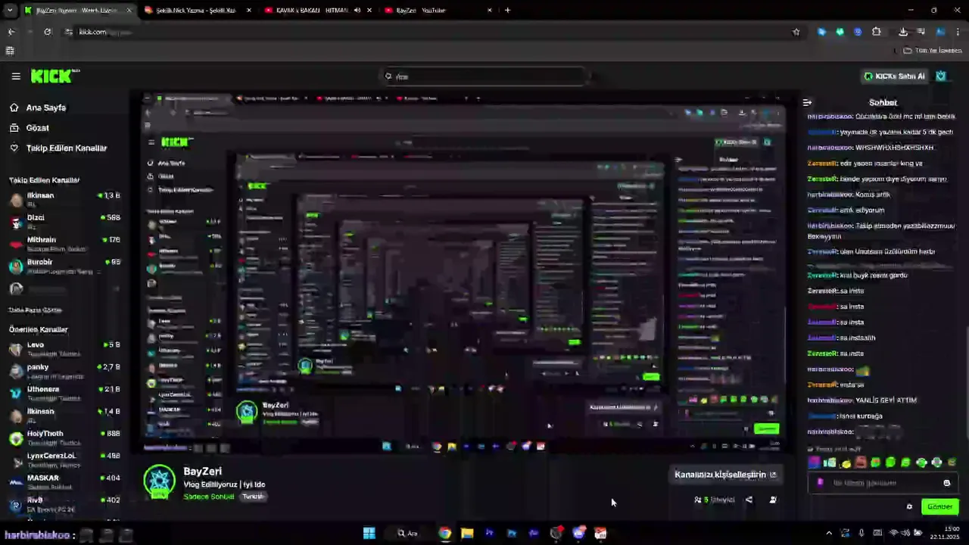
Task: Click the chat identity badge icon
Action: (x=820, y=483)
